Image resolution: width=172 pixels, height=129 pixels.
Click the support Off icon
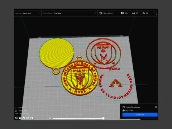[x=133, y=13]
